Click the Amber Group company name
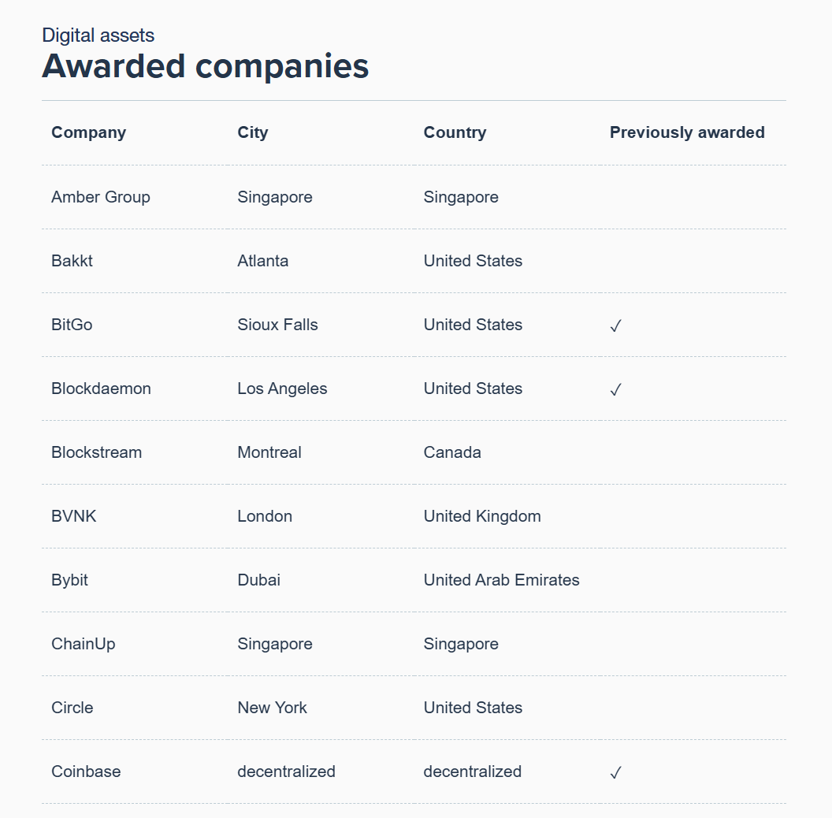The image size is (832, 818). [x=101, y=197]
